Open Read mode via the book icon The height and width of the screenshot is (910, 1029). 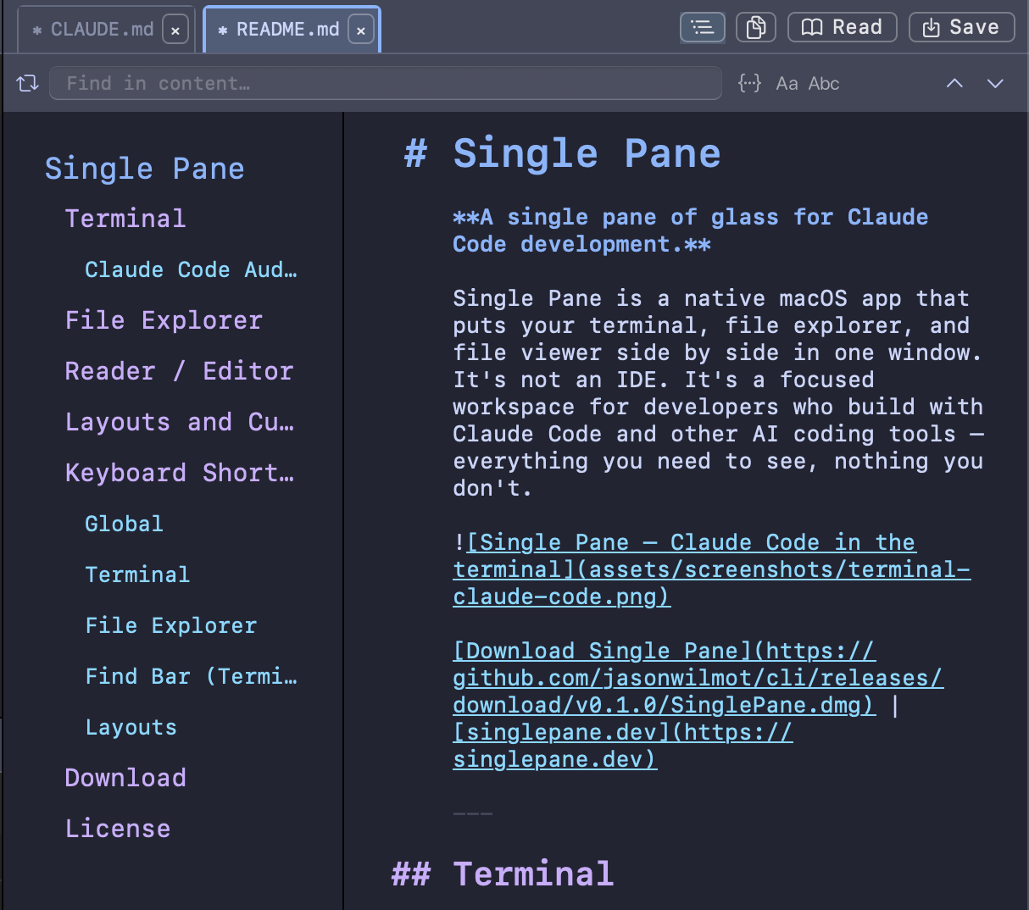coord(842,26)
